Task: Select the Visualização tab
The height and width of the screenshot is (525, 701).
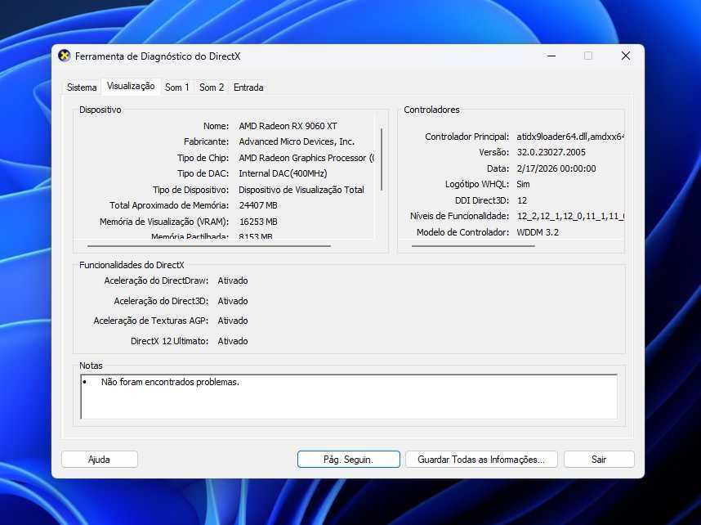Action: (131, 86)
